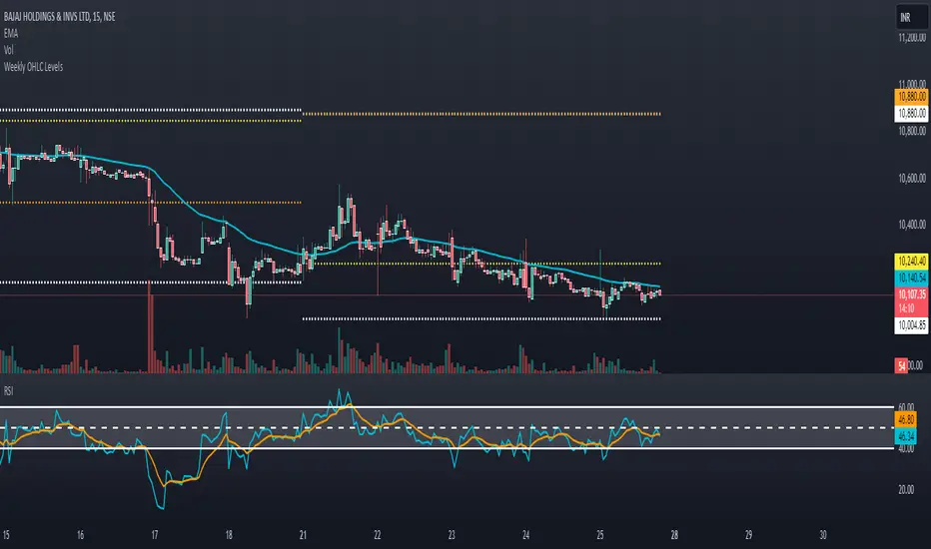
Task: Select the yellow 10,240.40 price label
Action: click(911, 261)
